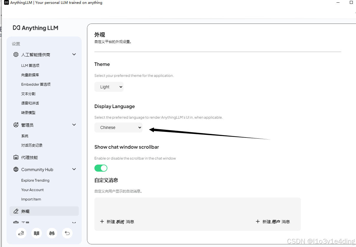Click the AnythingLLM logo in sidebar
This screenshot has width=356, height=247.
click(35, 28)
